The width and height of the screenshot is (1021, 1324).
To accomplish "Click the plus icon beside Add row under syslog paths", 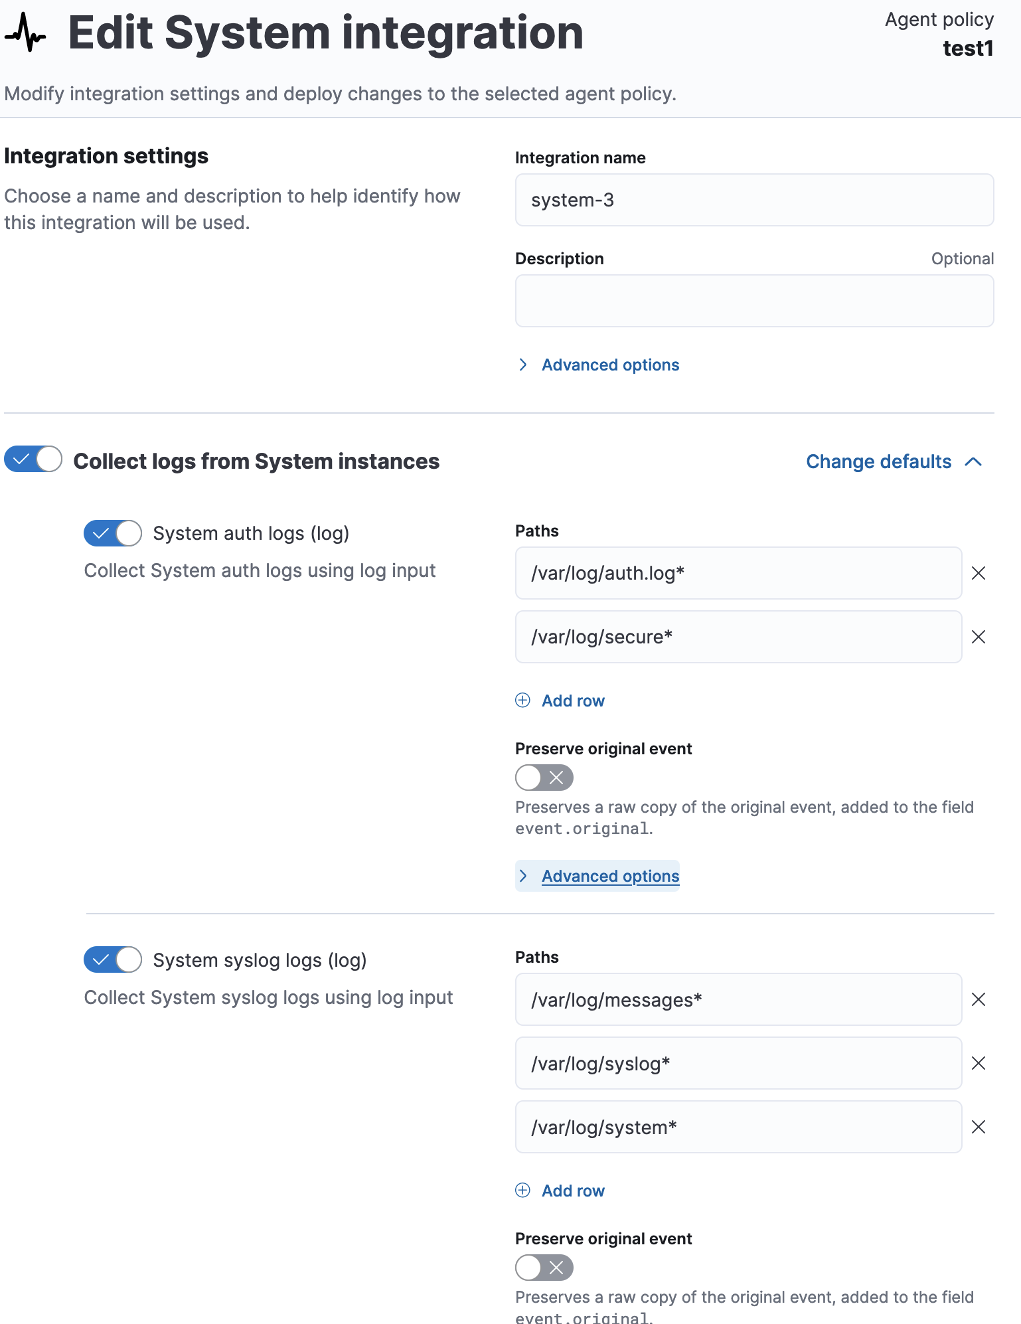I will (x=522, y=1190).
